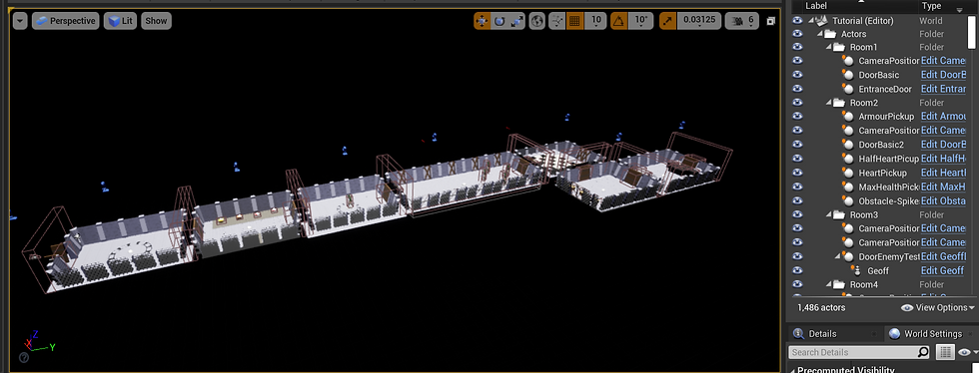Screen dimensions: 979x373
Task: Hide the HeartPickup actor
Action: point(797,173)
